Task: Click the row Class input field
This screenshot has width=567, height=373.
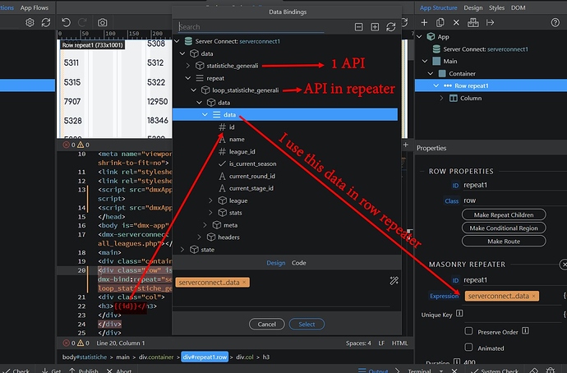Action: [514, 200]
